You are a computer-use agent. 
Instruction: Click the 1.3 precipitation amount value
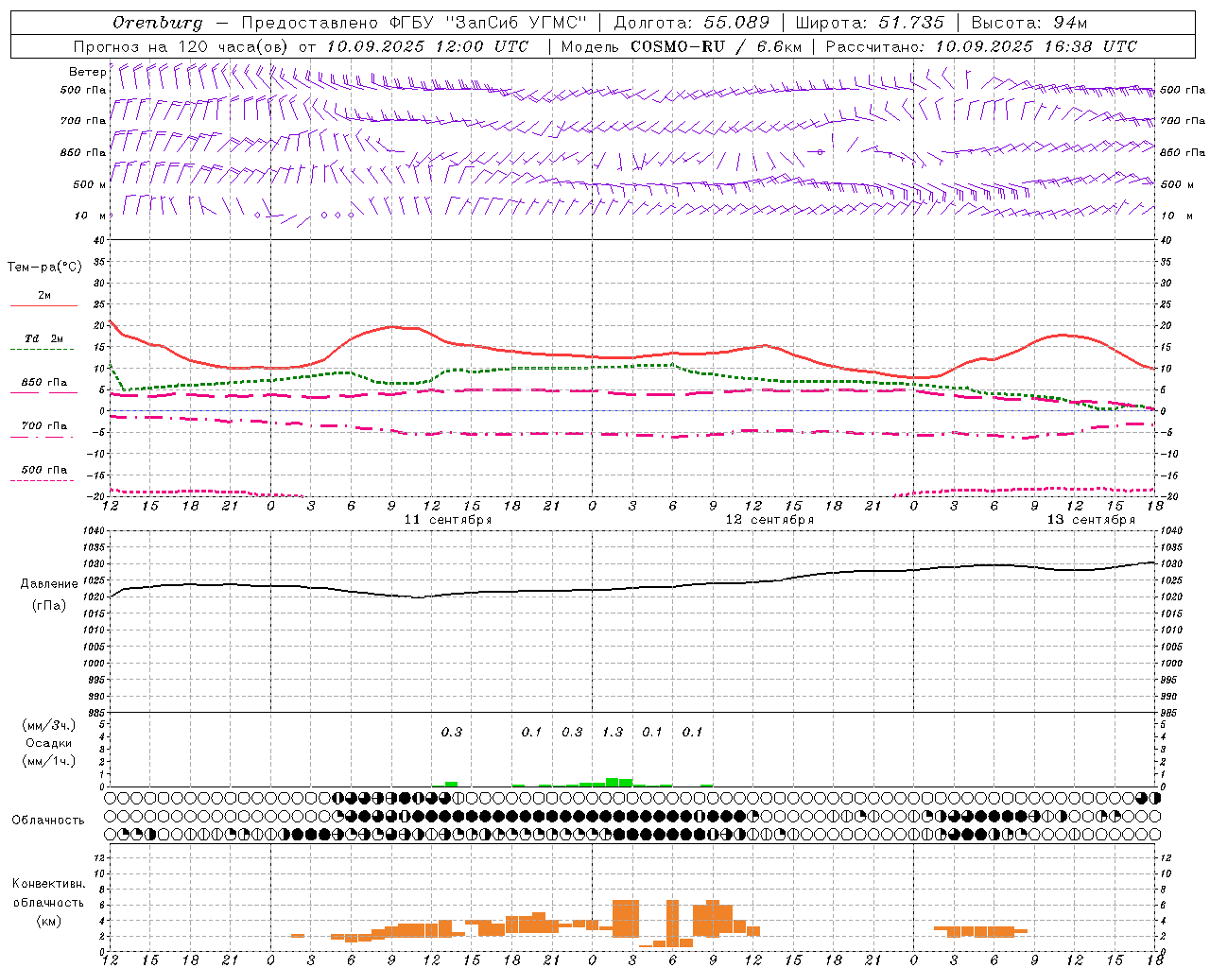point(613,732)
